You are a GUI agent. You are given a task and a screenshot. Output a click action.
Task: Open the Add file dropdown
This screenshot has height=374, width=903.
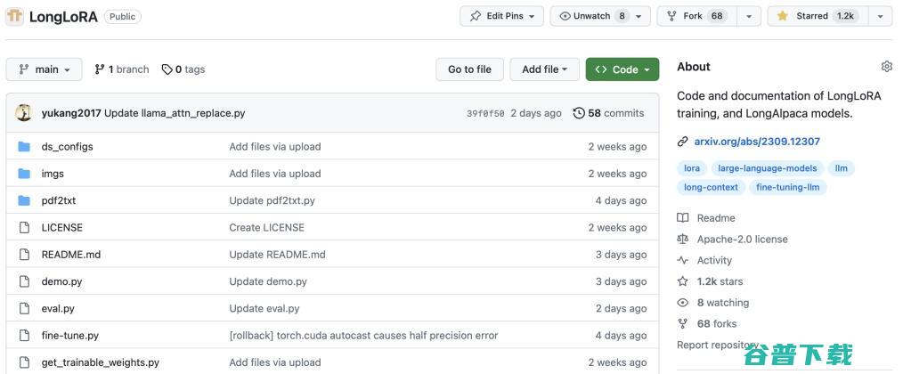(545, 69)
